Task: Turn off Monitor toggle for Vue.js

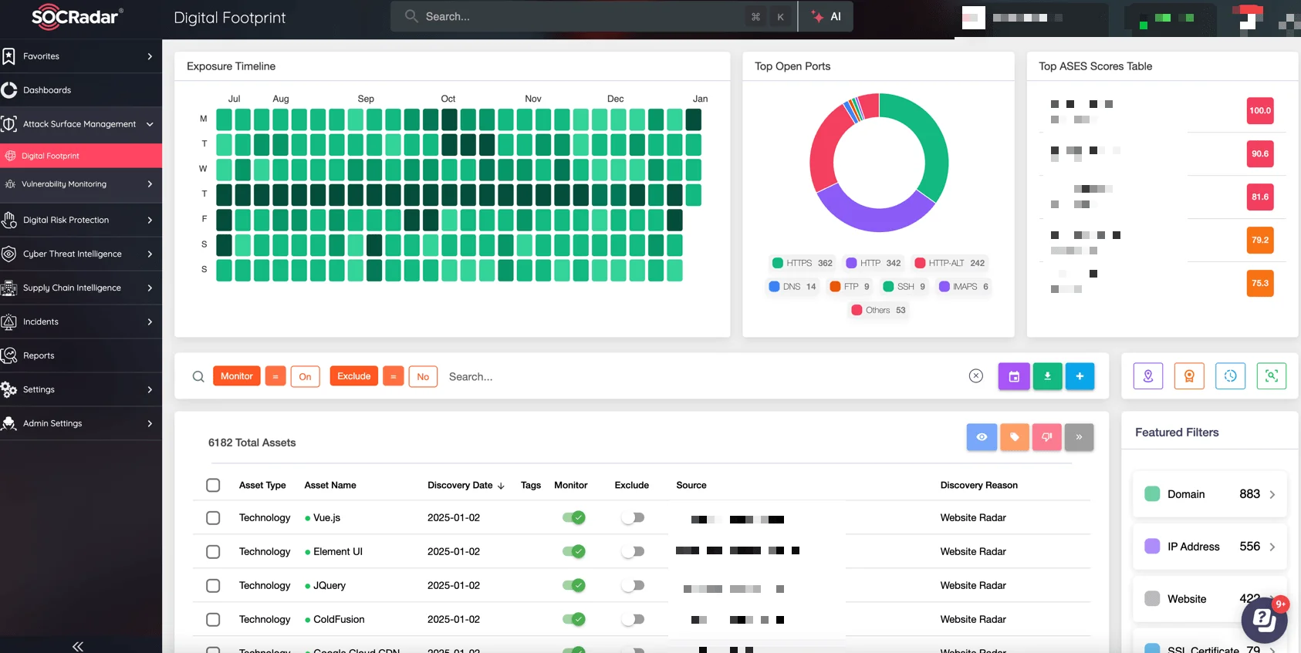Action: tap(573, 517)
